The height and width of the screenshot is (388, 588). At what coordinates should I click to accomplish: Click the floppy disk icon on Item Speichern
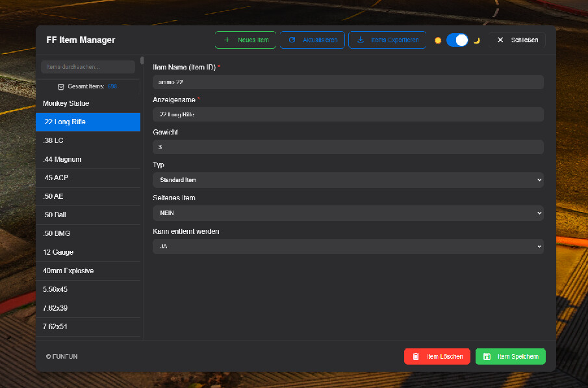pyautogui.click(x=487, y=357)
